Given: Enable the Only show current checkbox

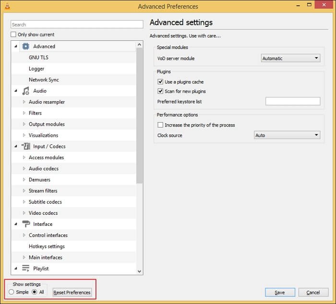Looking at the screenshot, I should click(x=13, y=35).
